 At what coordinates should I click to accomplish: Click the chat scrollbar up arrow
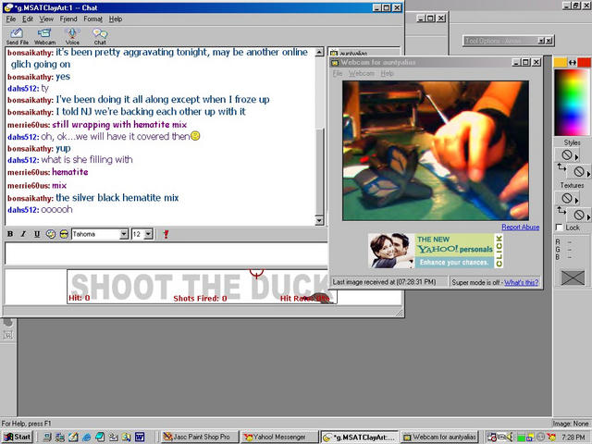319,52
